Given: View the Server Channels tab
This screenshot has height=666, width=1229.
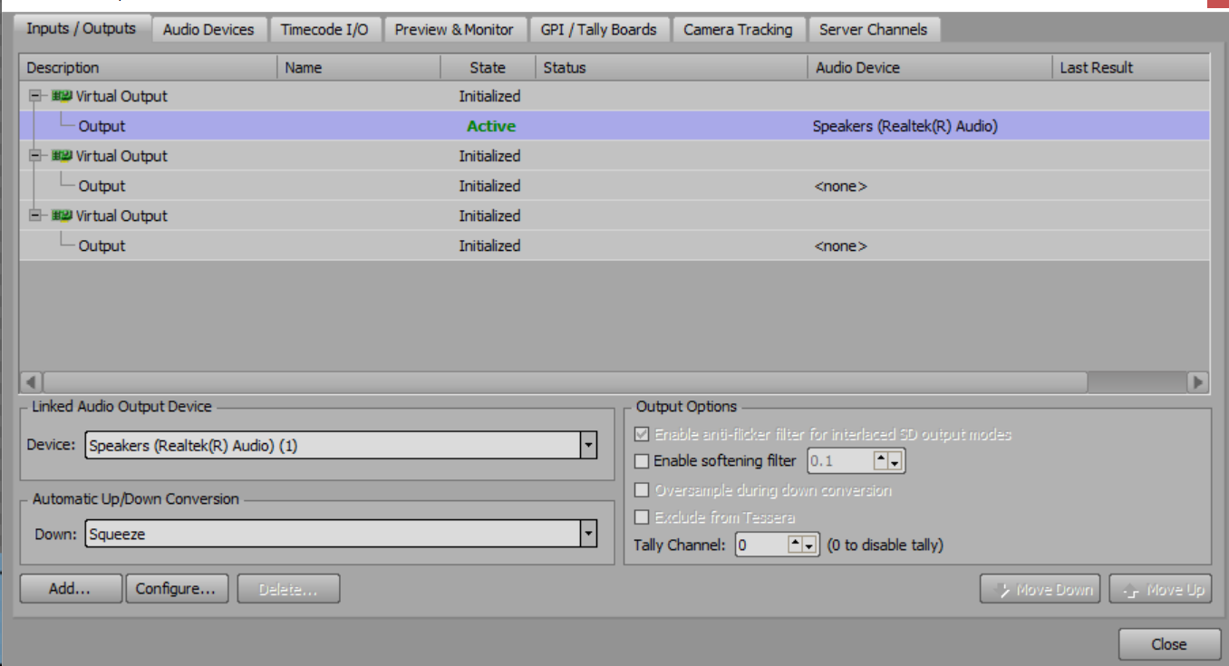Looking at the screenshot, I should coord(874,30).
